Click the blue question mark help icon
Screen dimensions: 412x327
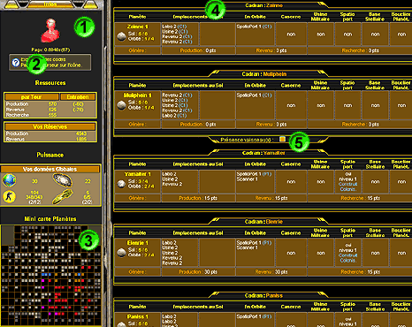16,62
